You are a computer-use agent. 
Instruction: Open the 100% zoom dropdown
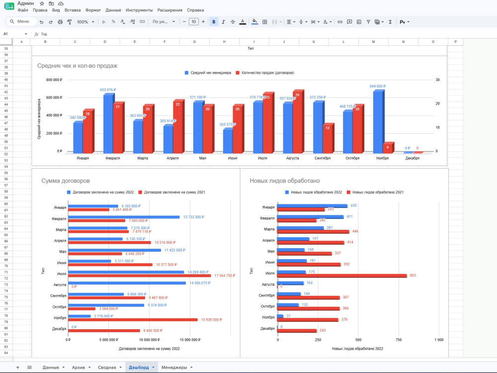pos(85,22)
